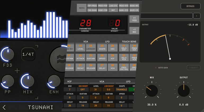
Task: Open the preset name field
Action: pos(167,16)
